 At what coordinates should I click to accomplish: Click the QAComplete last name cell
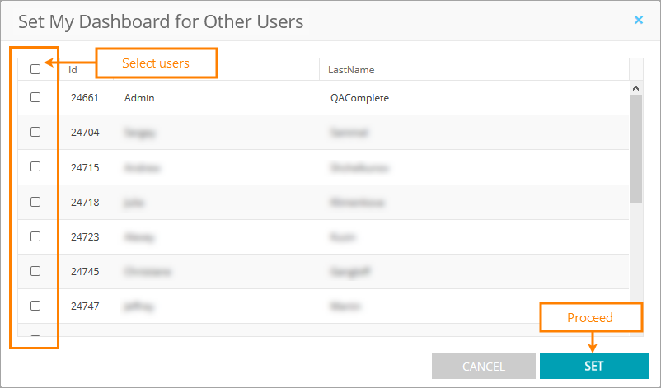(359, 98)
